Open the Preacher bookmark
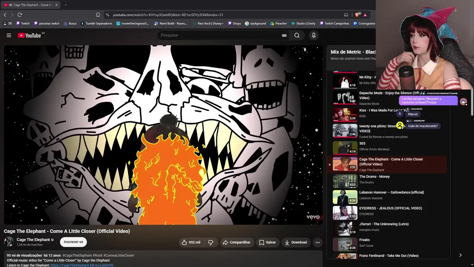Screen dimensions: 474x267 tap(278, 23)
